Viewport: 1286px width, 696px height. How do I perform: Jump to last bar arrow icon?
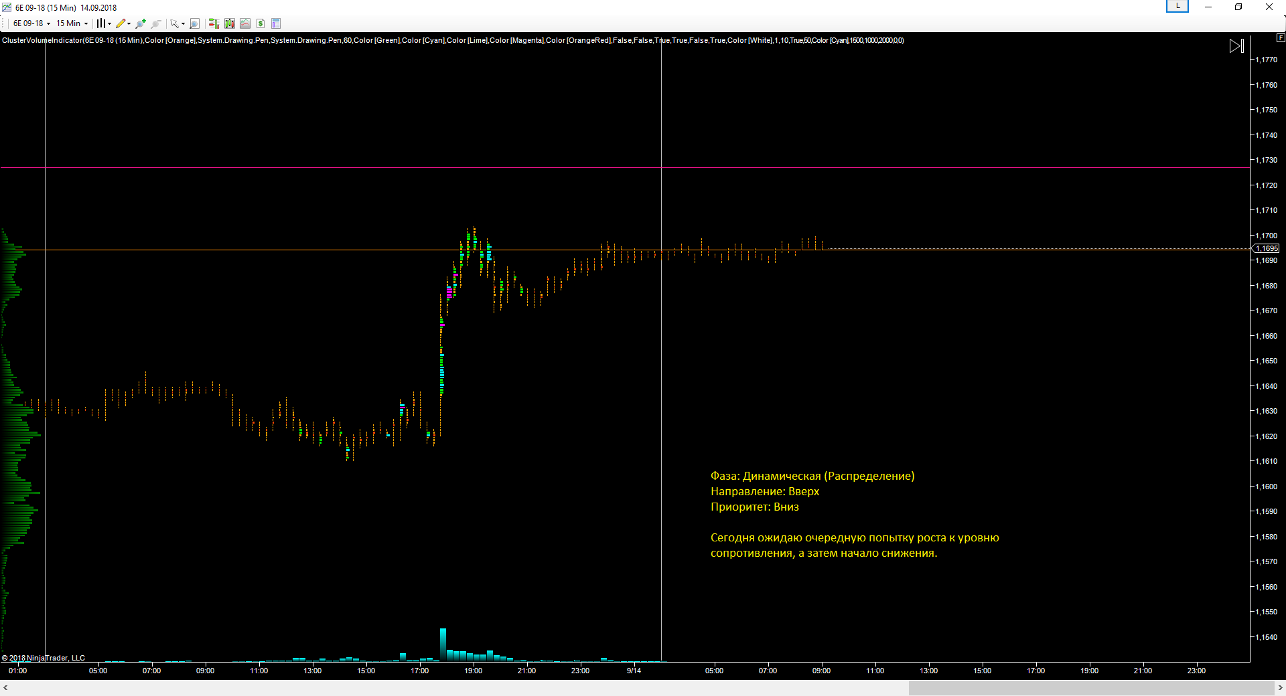1236,46
